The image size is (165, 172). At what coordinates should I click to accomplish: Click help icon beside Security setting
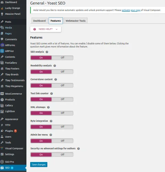tap(79, 149)
